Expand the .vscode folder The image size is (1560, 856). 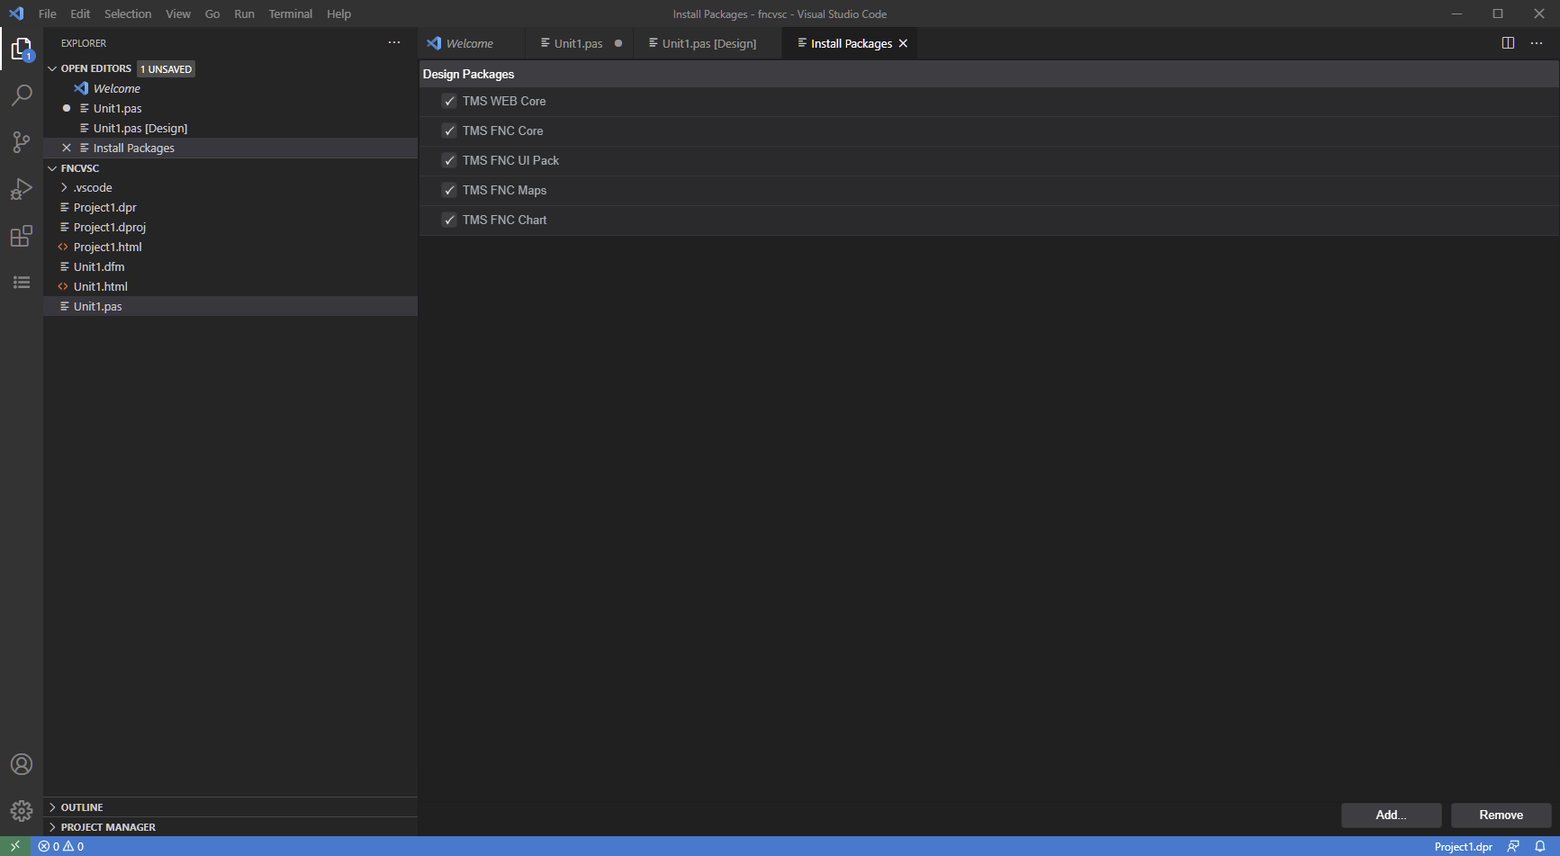pyautogui.click(x=93, y=188)
